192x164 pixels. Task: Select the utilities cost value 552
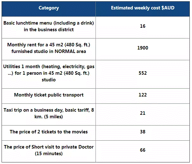pos(143,73)
